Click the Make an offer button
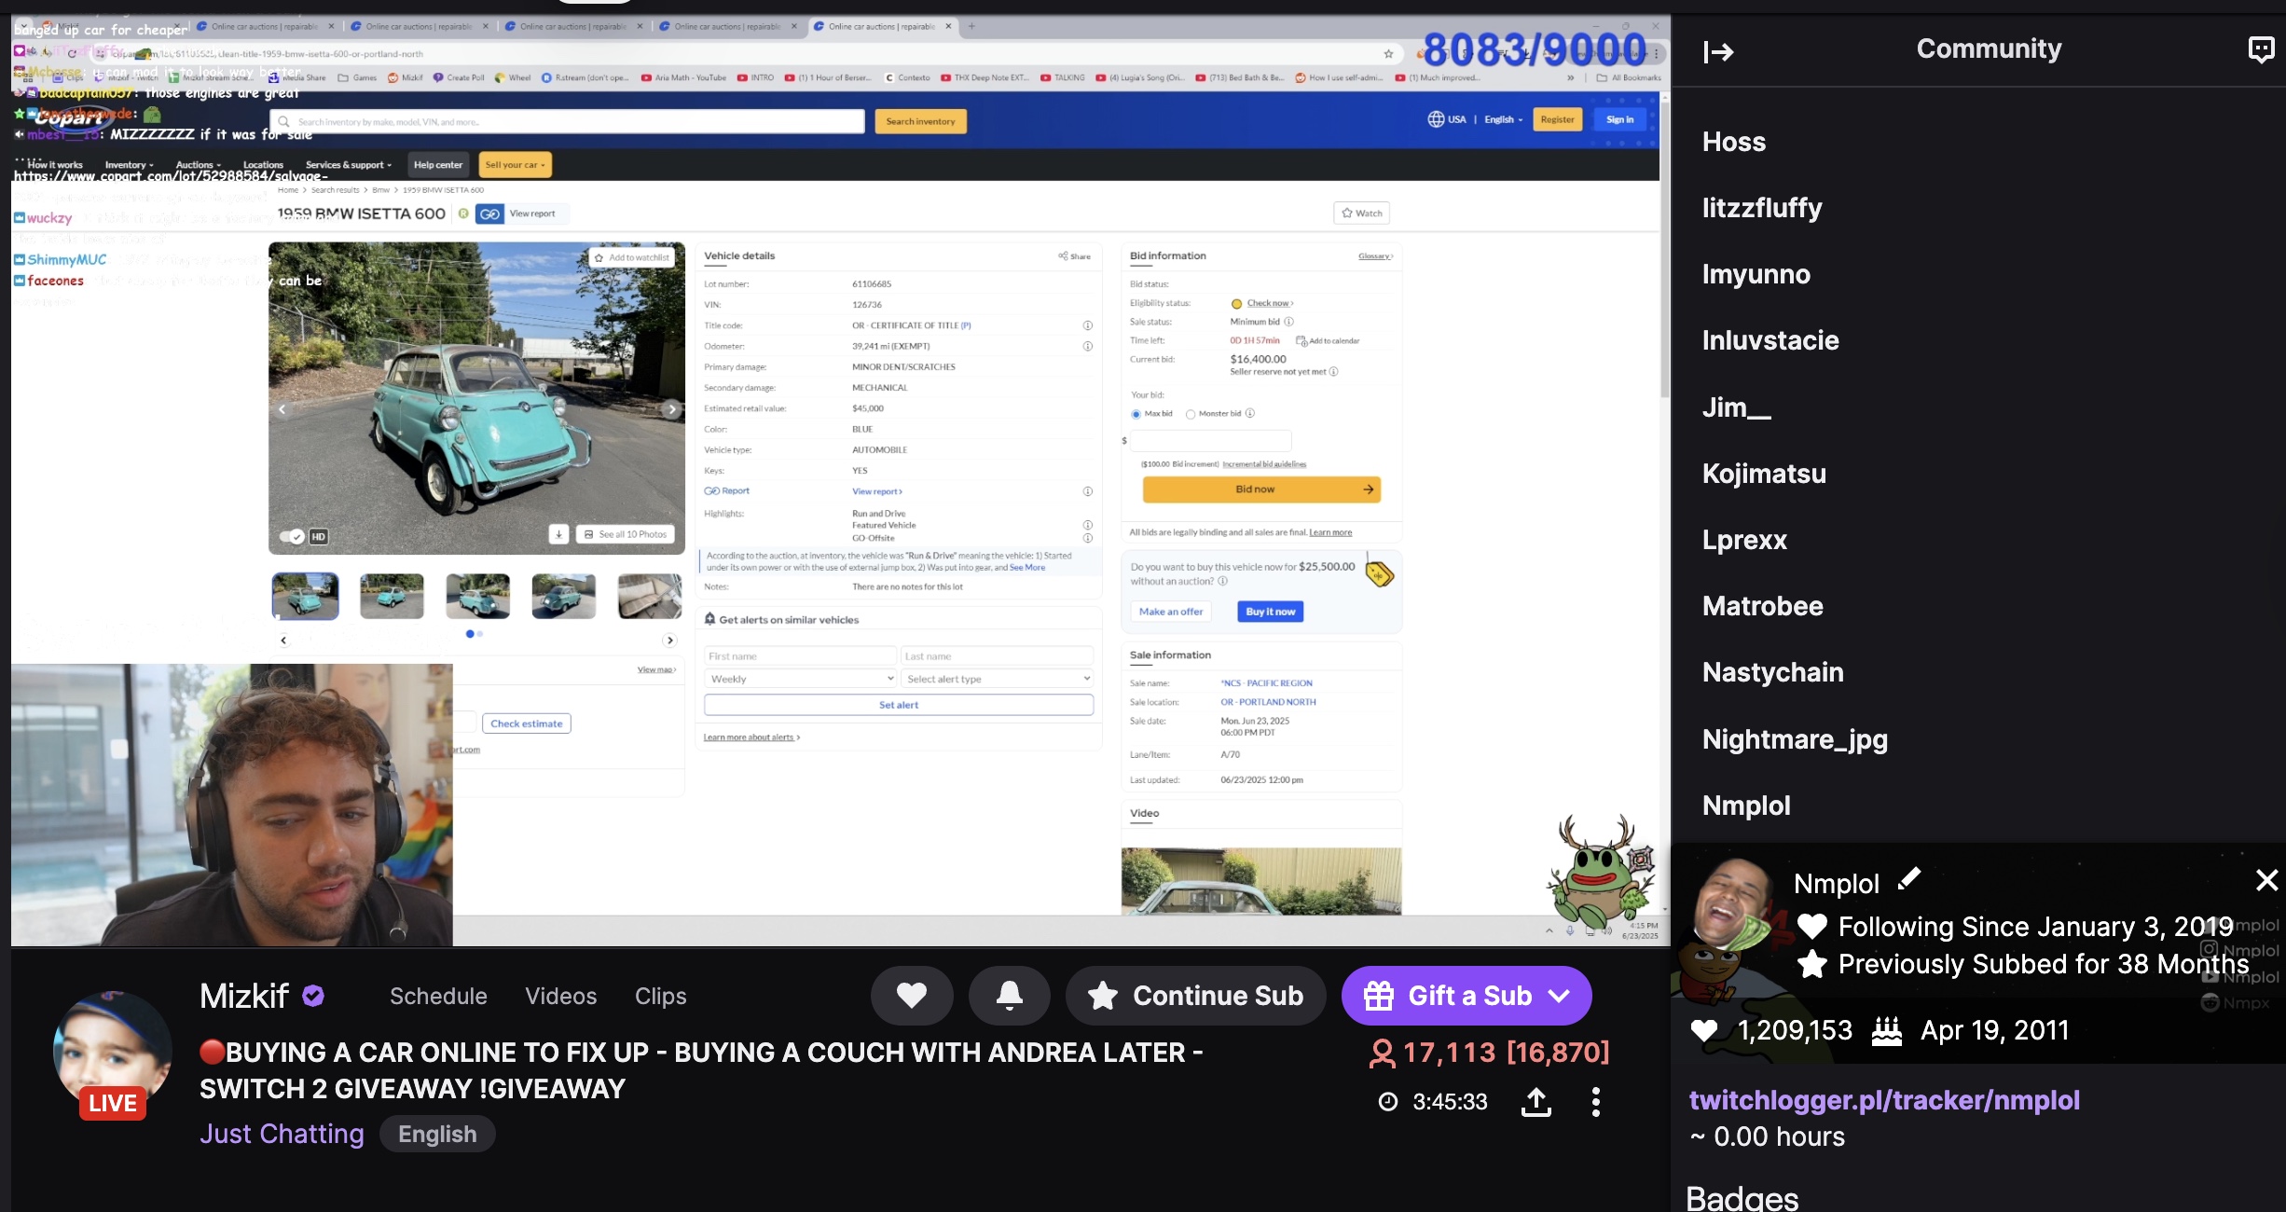 pos(1171,612)
